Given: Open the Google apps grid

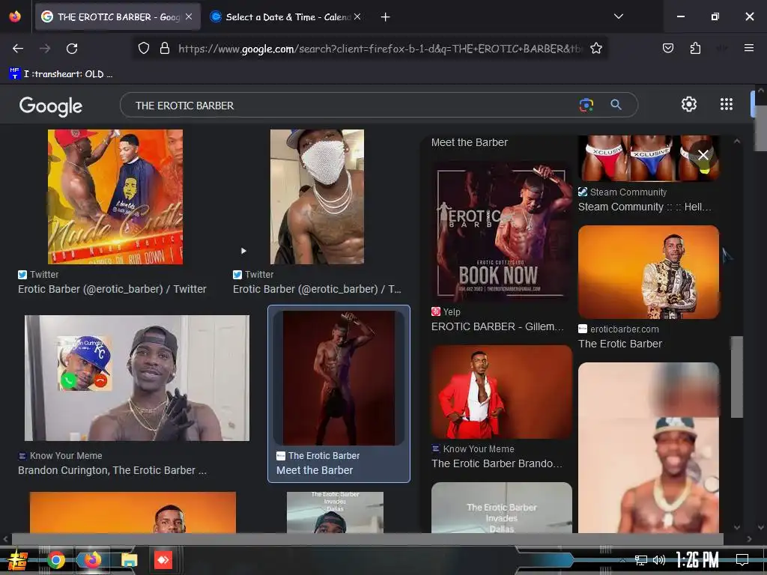Looking at the screenshot, I should [x=727, y=104].
